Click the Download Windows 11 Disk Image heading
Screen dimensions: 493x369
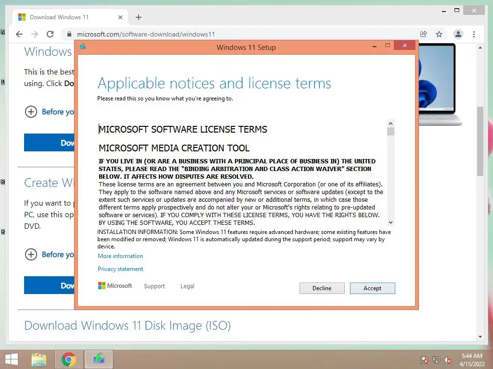tap(127, 325)
